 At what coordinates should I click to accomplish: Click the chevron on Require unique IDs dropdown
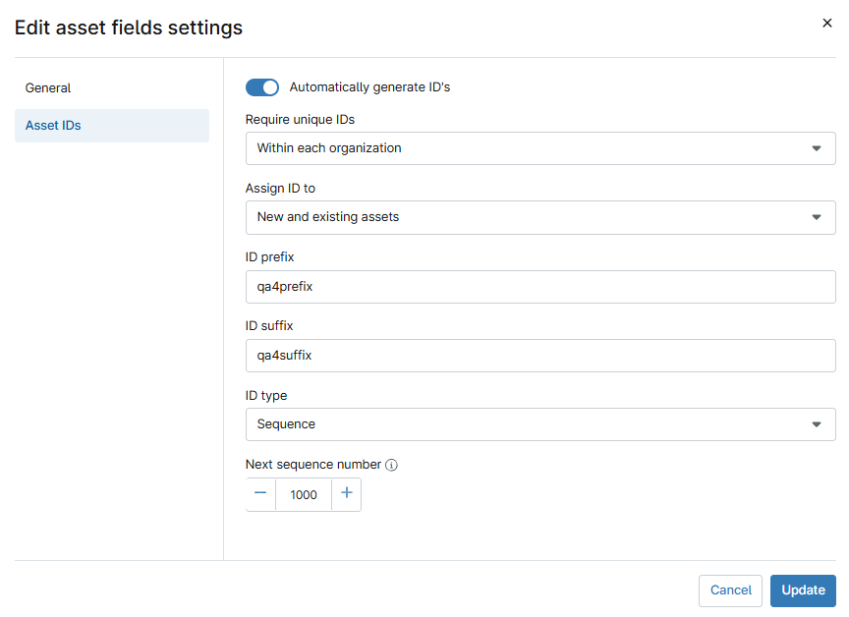tap(816, 148)
